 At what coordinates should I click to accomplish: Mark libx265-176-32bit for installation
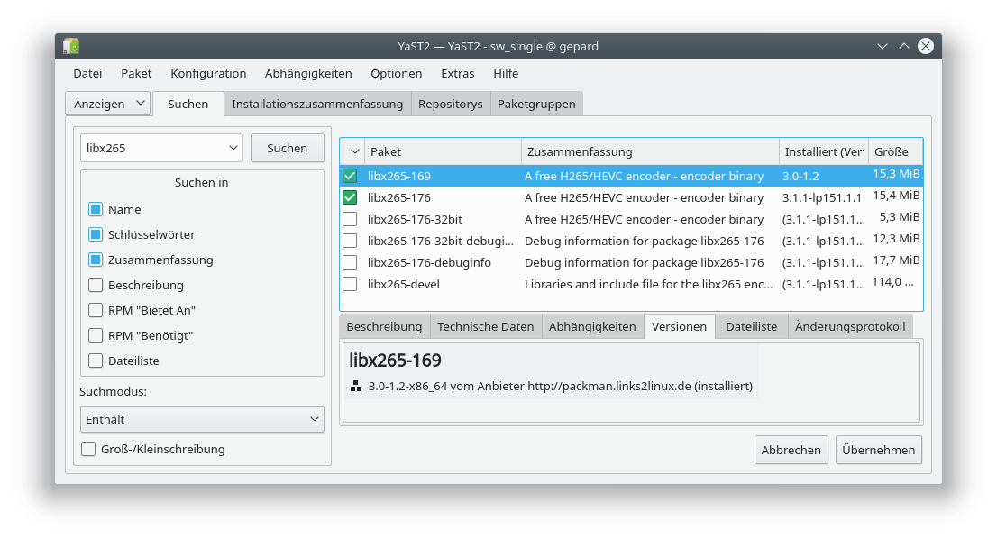(350, 219)
